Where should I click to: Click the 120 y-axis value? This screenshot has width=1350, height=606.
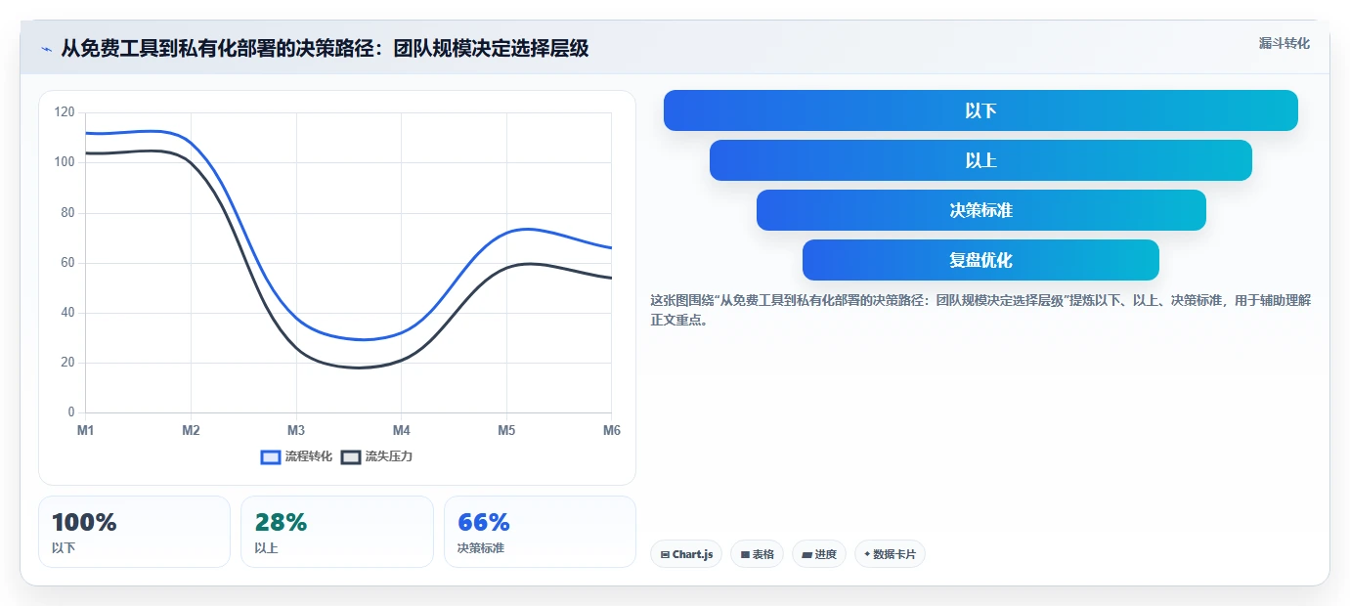[65, 112]
